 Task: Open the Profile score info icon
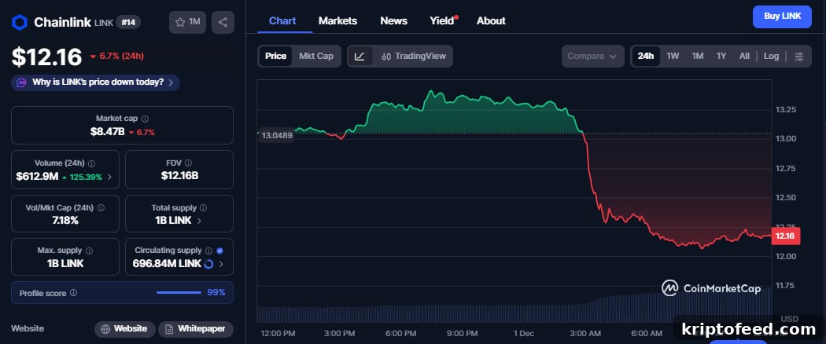(x=73, y=292)
